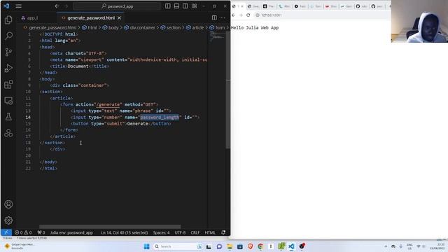Change language mode via HTML status item
Viewport: 448px width, 252px height.
(x=210, y=232)
